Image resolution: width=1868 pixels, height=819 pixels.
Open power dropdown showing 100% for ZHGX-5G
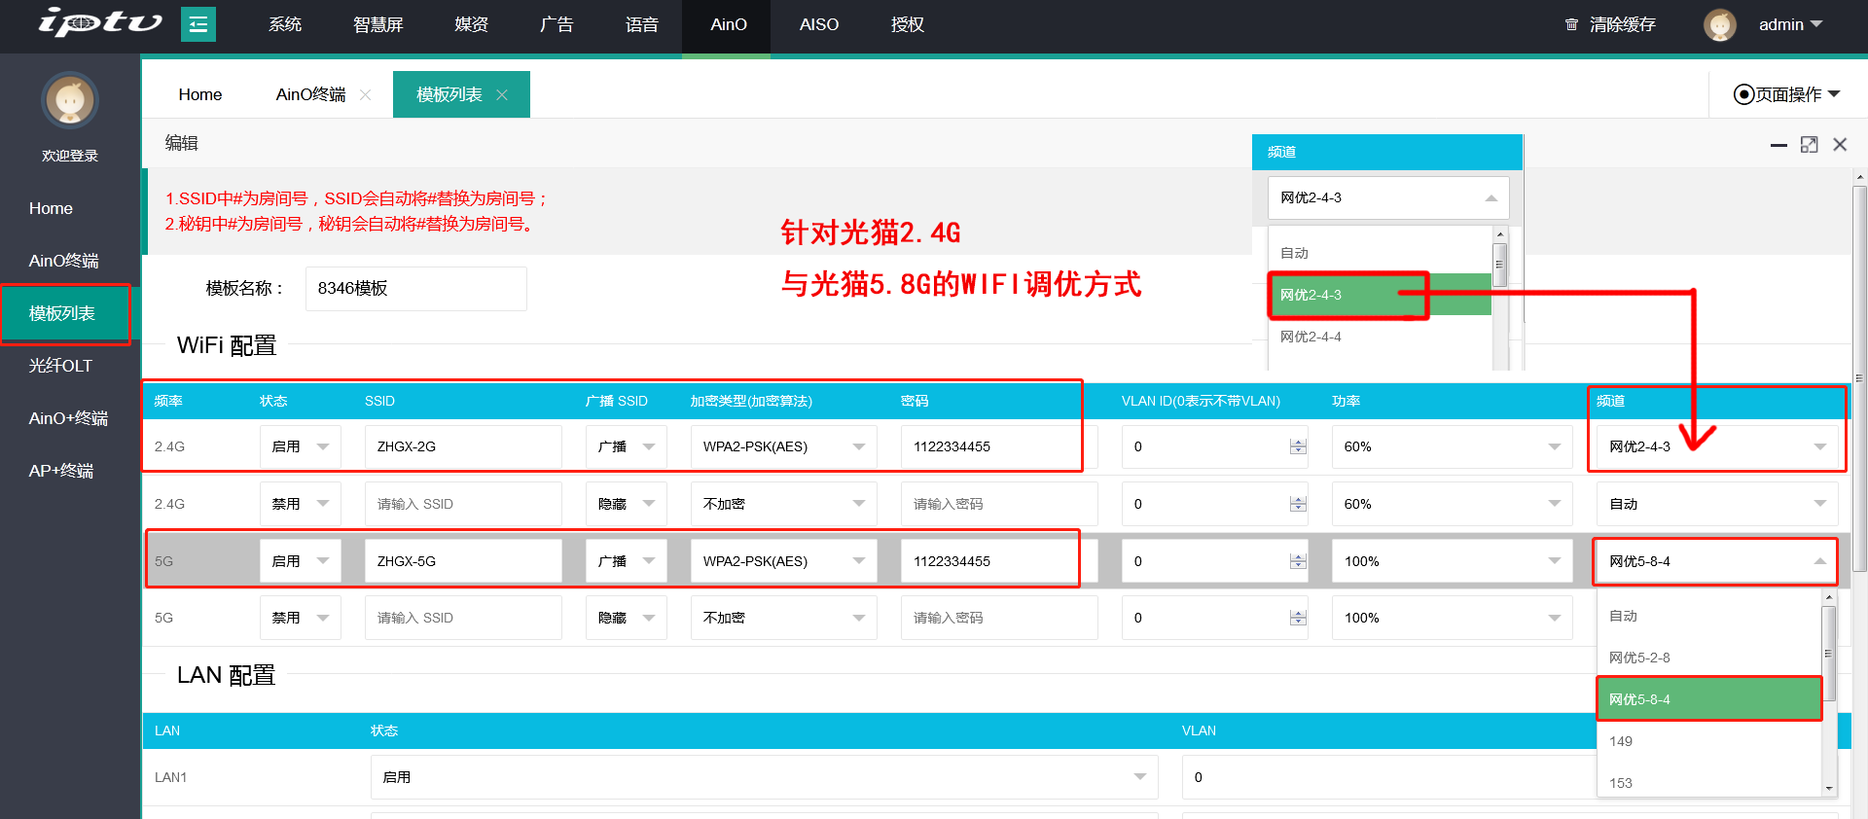tap(1451, 561)
